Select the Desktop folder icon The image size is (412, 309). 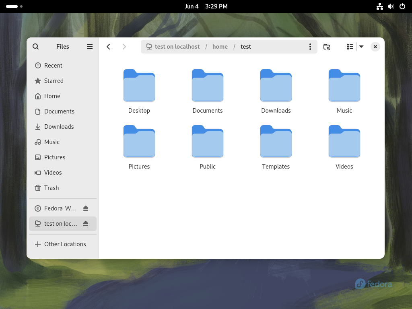click(x=139, y=85)
